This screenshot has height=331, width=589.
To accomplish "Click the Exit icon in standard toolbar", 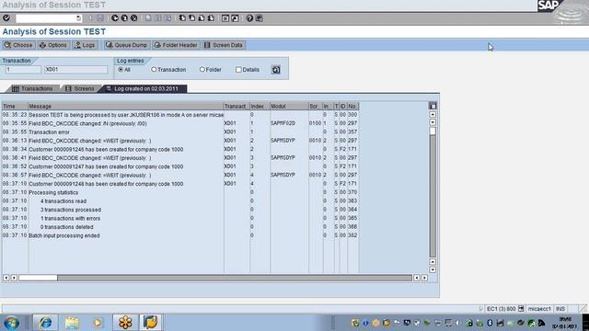I will [124, 18].
